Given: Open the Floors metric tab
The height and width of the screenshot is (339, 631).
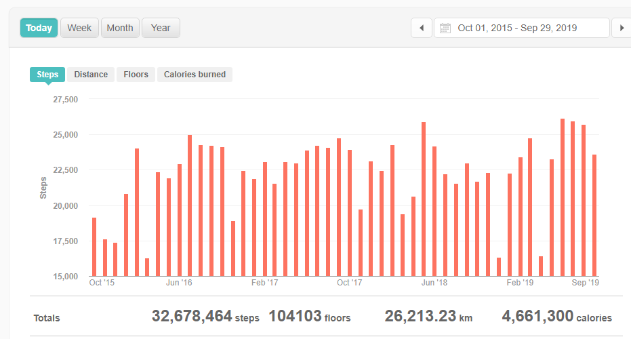Looking at the screenshot, I should 136,75.
